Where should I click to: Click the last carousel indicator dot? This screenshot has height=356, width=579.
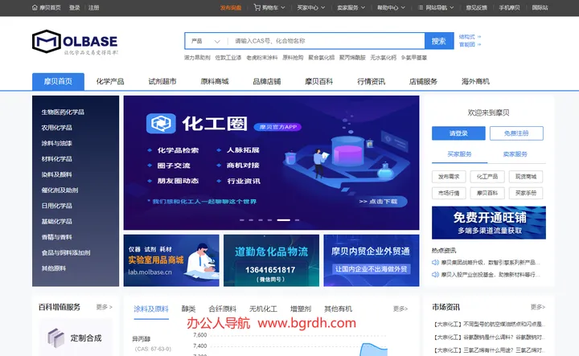[x=297, y=220]
